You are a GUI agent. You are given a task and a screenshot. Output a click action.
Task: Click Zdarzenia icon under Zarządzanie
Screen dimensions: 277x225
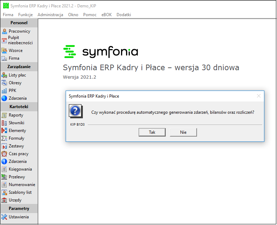(x=4, y=98)
